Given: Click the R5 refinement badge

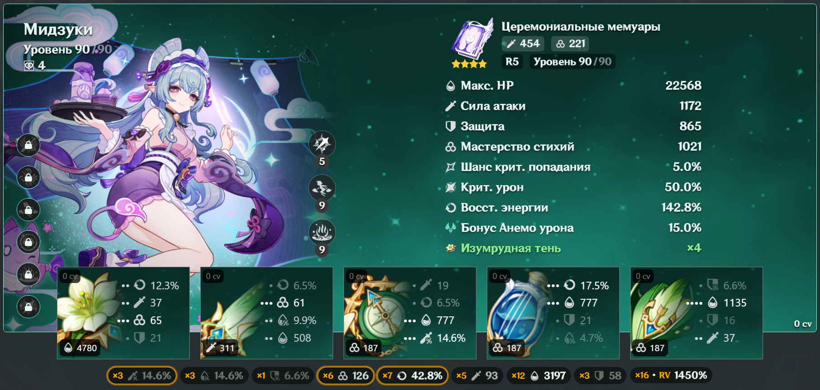Looking at the screenshot, I should point(512,62).
